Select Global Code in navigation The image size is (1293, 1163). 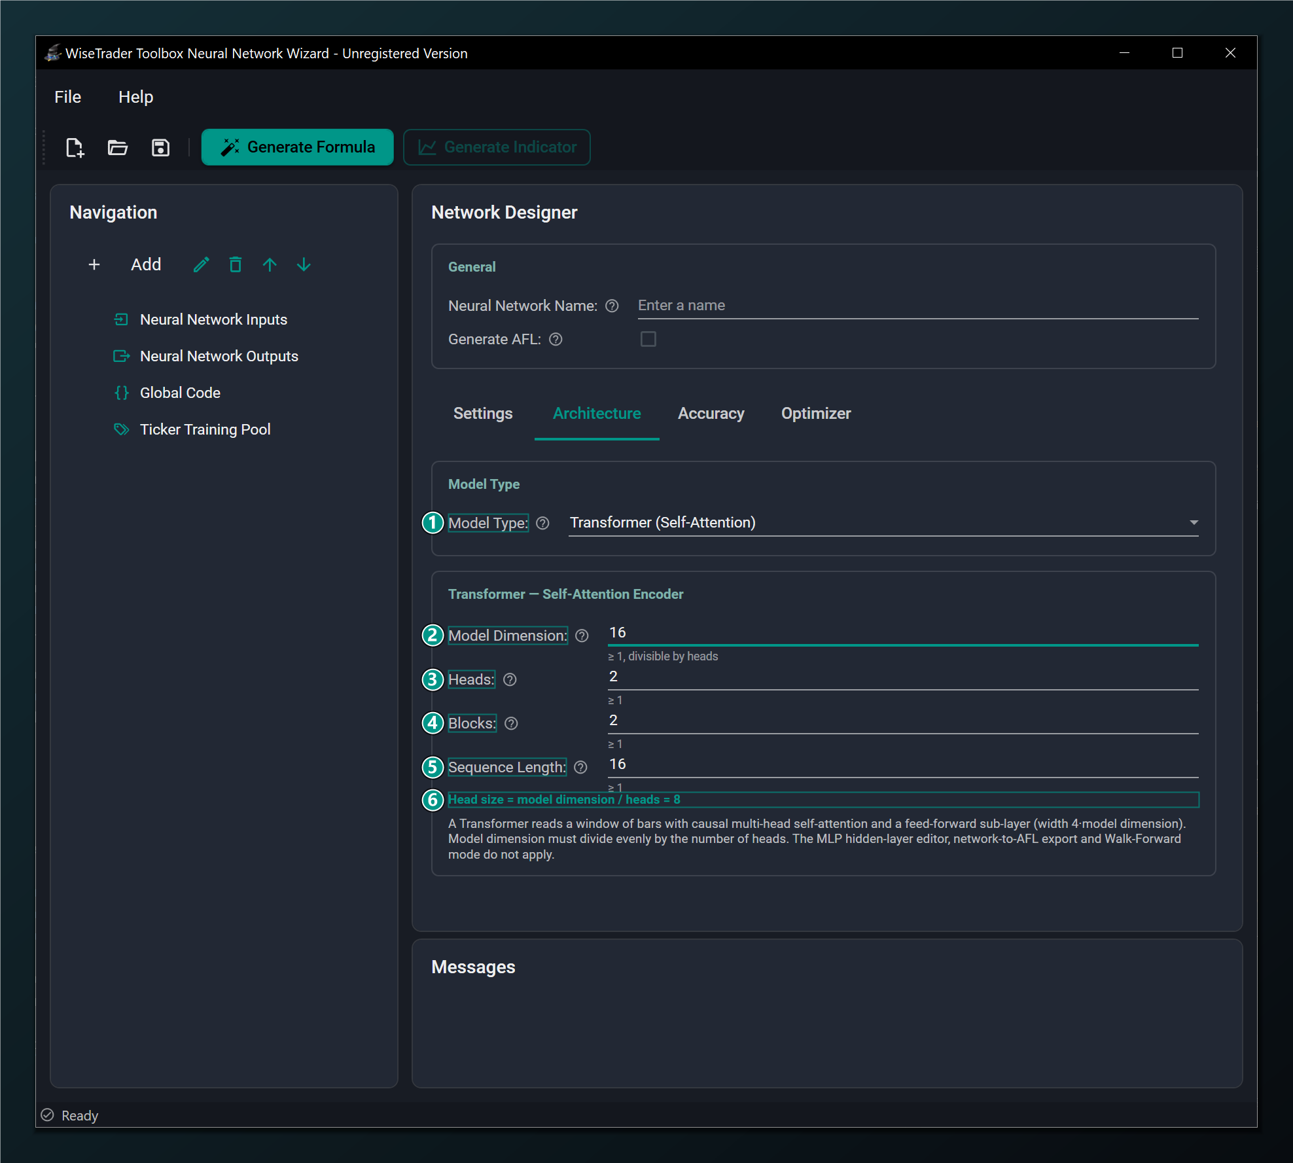coord(180,393)
